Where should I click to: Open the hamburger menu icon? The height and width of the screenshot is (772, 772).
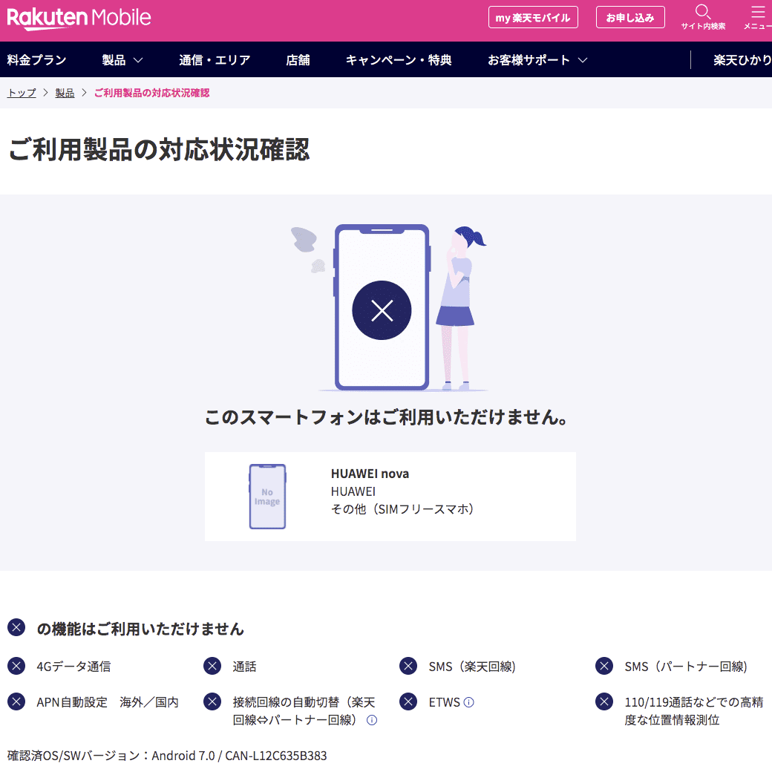pyautogui.click(x=758, y=12)
